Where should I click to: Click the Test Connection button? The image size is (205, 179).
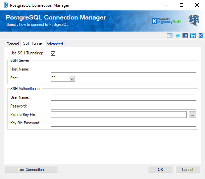coord(31,170)
